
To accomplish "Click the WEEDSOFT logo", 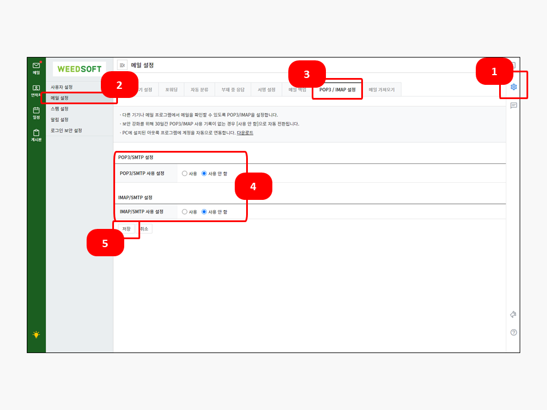I will (79, 69).
